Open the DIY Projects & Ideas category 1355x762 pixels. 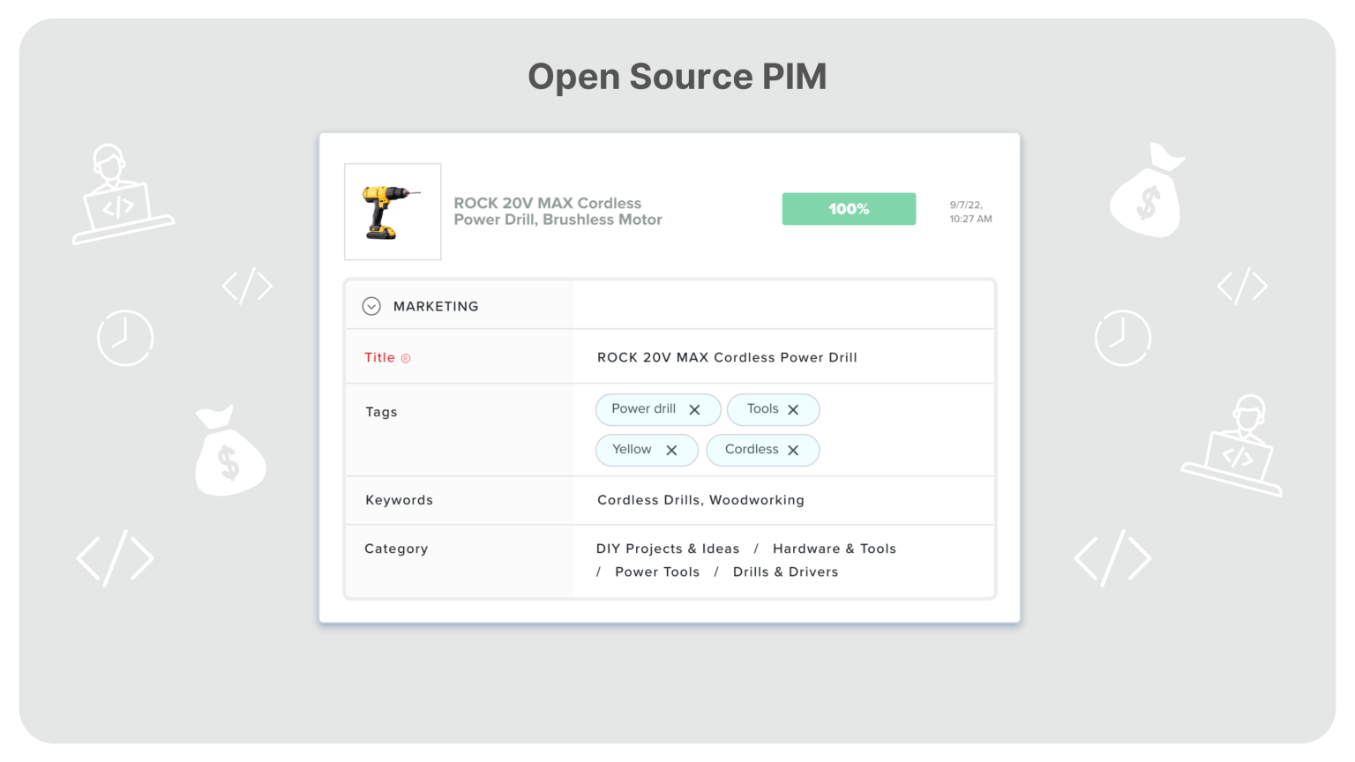pos(668,549)
